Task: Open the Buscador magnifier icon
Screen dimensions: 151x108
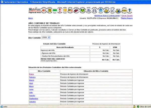Action: pyautogui.click(x=130, y=10)
